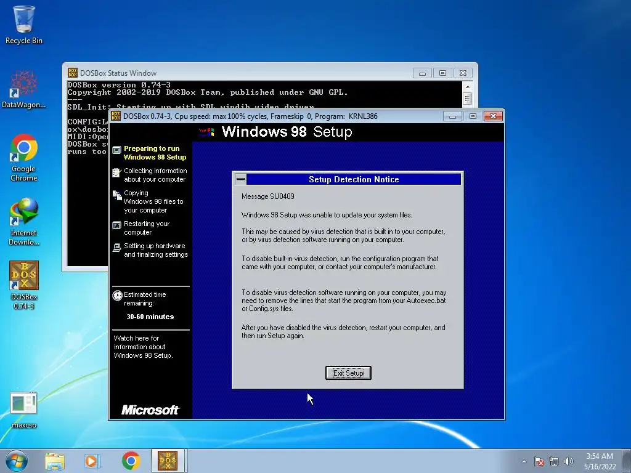
Task: Open the Action Center flag icon
Action: coord(539,461)
